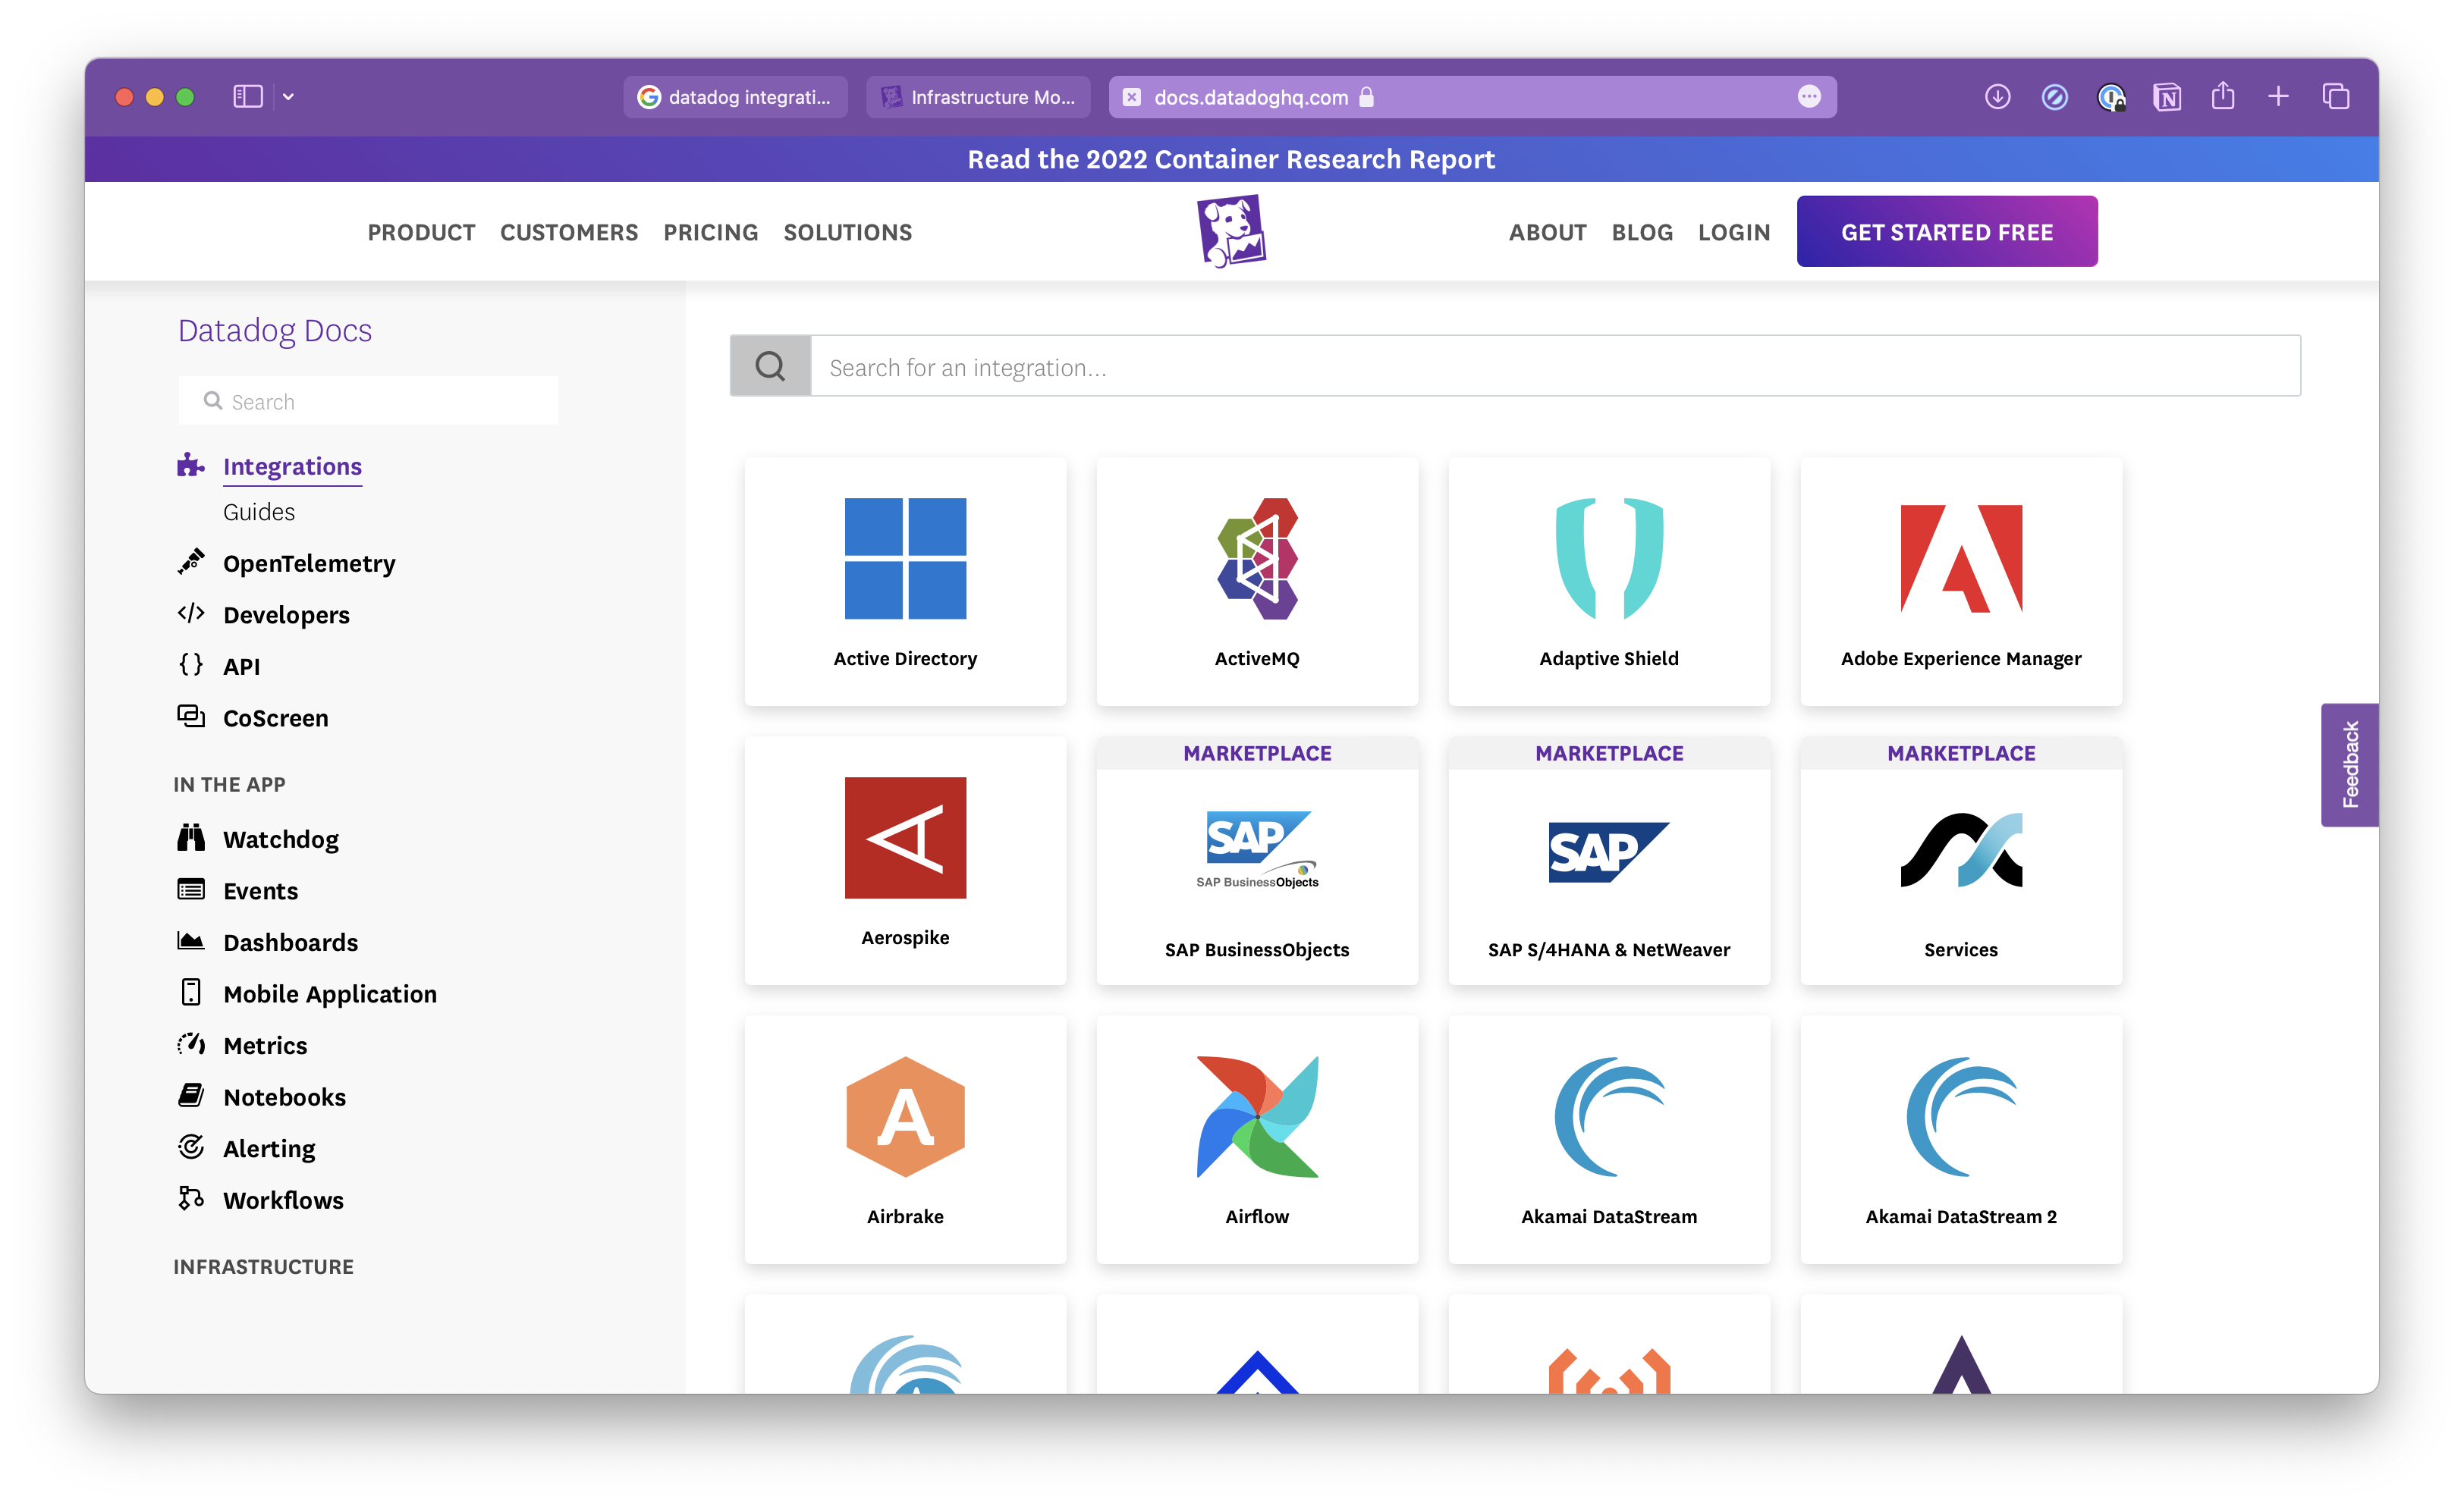The image size is (2464, 1506).
Task: Click the Notion web clipper icon
Action: [2167, 97]
